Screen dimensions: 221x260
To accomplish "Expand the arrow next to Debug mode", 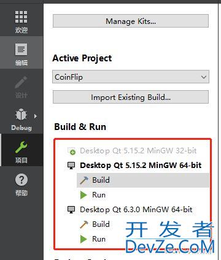I will (x=36, y=117).
